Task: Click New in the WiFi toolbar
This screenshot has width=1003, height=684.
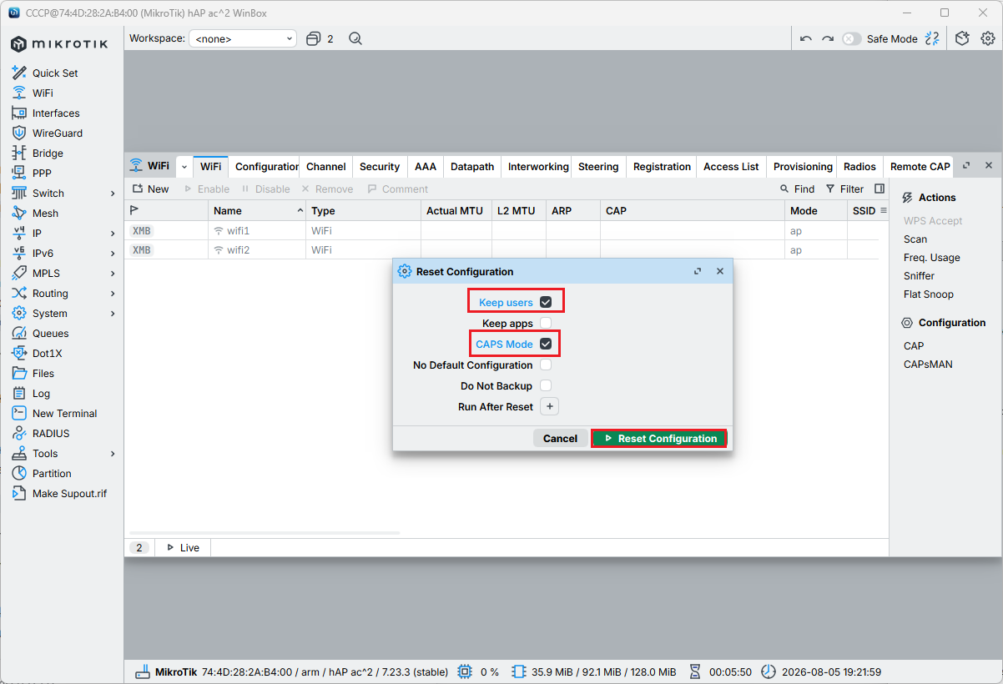Action: pos(150,189)
